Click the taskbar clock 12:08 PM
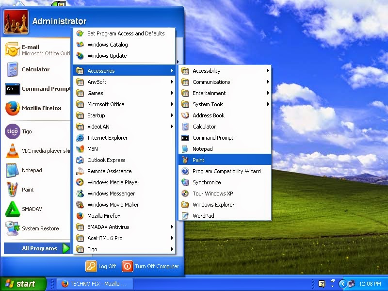This screenshot has width=388, height=291. (370, 284)
